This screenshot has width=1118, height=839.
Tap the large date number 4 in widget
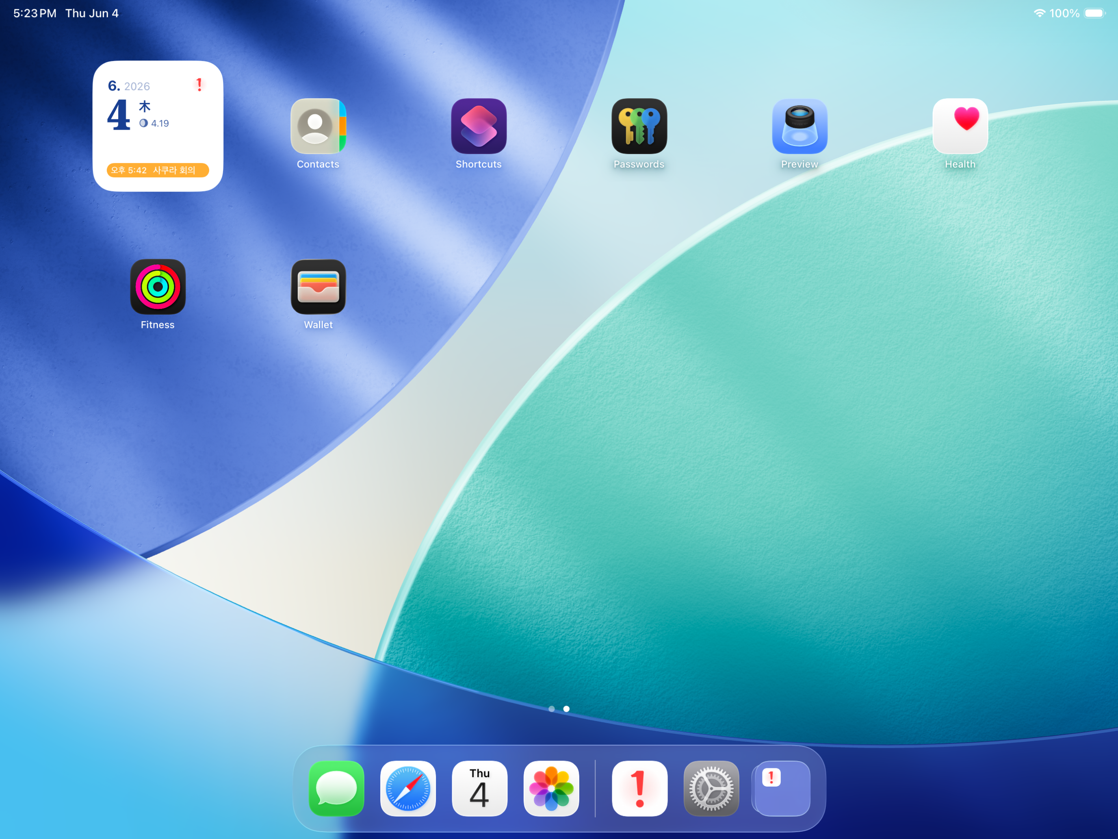[119, 115]
